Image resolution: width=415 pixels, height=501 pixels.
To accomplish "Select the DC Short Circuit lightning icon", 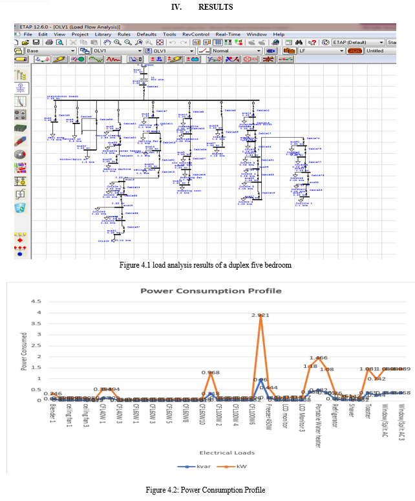I will coord(175,59).
